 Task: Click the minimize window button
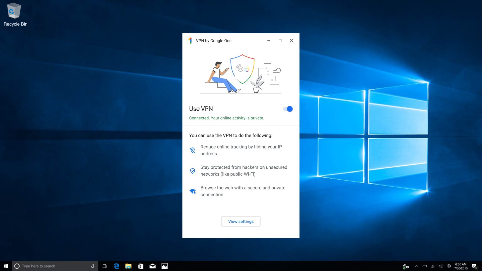(x=268, y=40)
